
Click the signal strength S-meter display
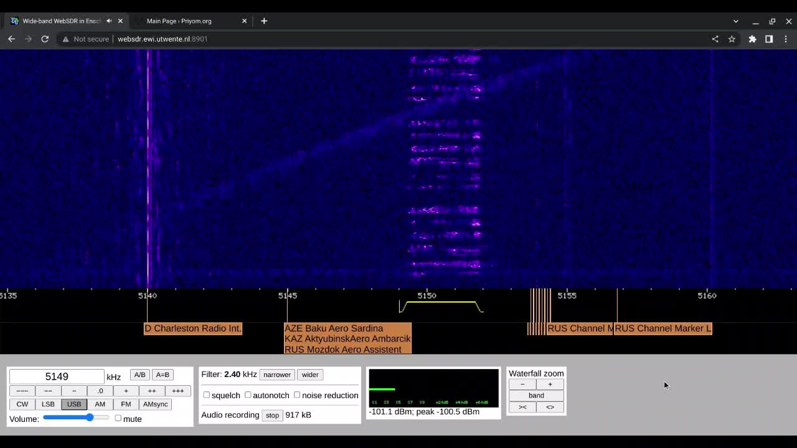434,388
